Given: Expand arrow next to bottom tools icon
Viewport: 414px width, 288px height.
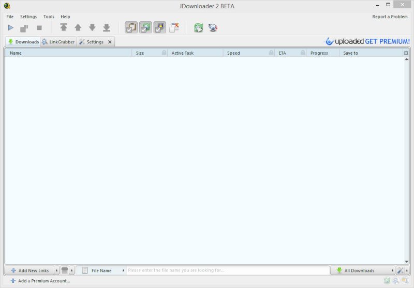Looking at the screenshot, I should click(407, 270).
